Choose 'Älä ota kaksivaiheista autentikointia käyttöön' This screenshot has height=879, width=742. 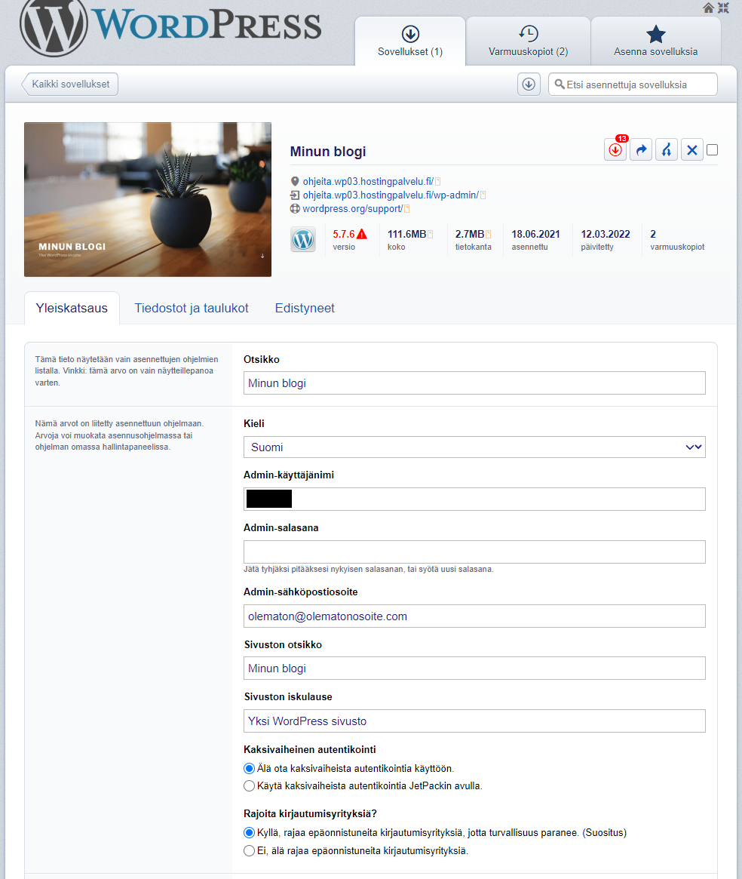click(250, 768)
